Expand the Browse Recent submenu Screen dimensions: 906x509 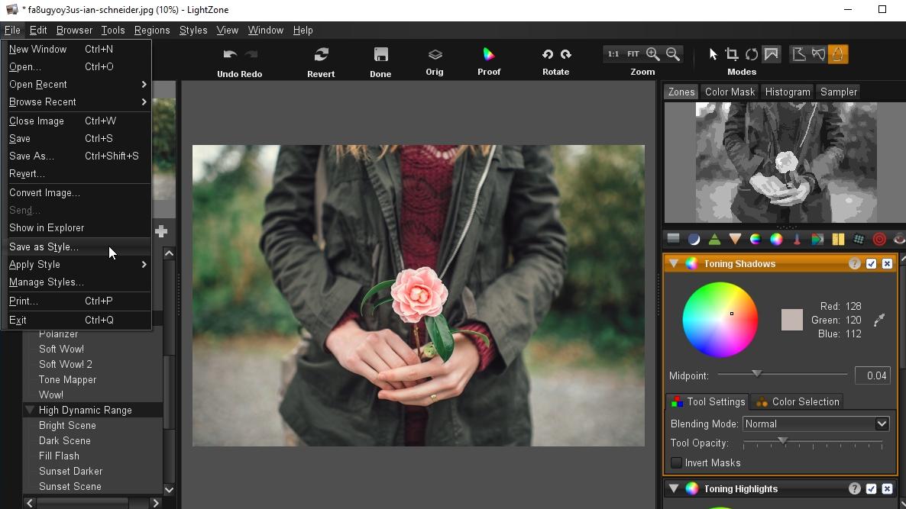(x=78, y=101)
